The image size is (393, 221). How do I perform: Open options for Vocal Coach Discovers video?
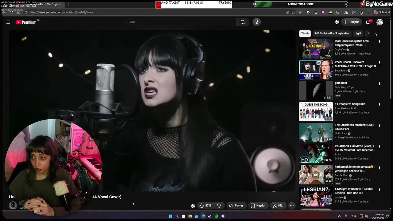[x=379, y=63]
